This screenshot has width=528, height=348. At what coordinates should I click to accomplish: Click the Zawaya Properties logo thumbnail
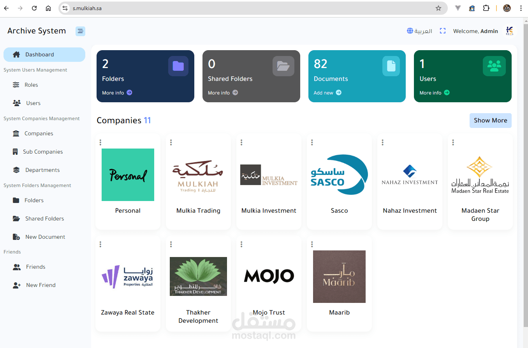pyautogui.click(x=128, y=276)
